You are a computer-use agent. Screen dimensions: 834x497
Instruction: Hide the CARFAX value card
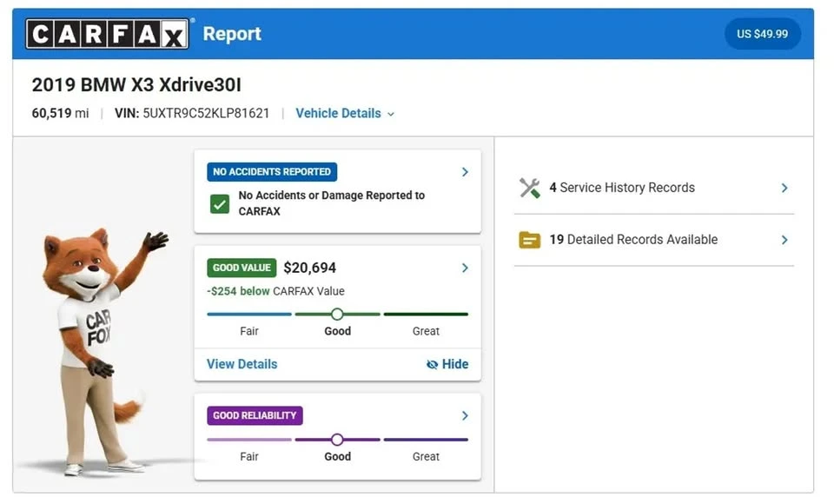447,365
